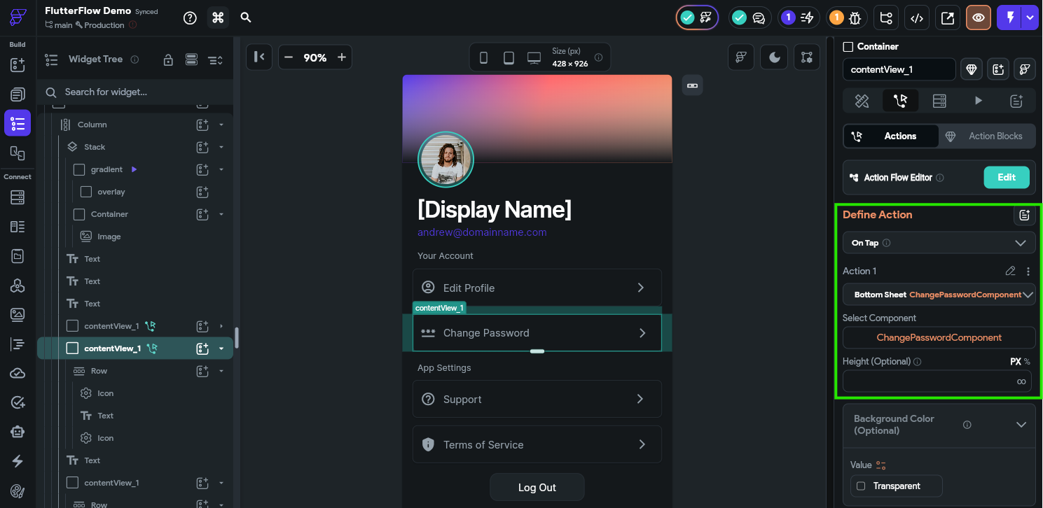This screenshot has width=1043, height=508.
Task: Click the run test mode lightning button
Action: pos(1009,18)
